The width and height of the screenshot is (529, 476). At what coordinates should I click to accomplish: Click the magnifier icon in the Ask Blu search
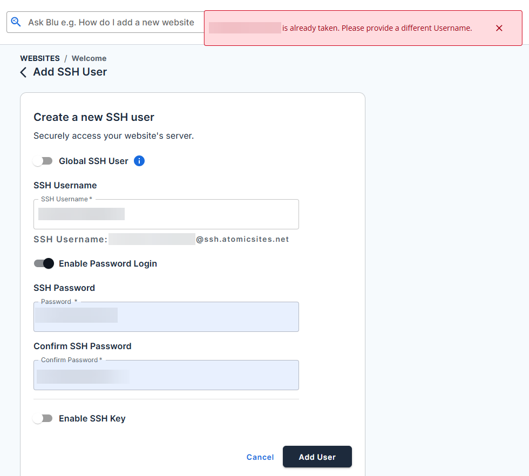16,22
